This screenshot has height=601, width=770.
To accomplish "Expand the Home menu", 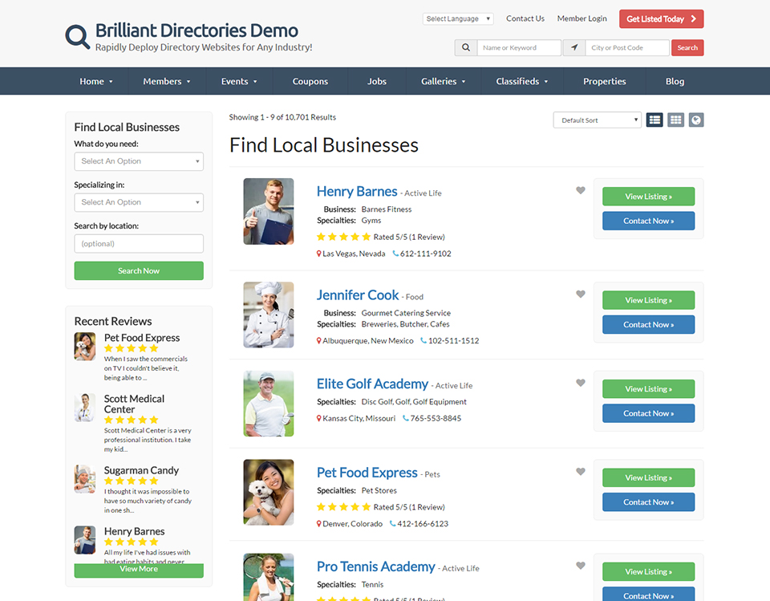I will pyautogui.click(x=96, y=82).
